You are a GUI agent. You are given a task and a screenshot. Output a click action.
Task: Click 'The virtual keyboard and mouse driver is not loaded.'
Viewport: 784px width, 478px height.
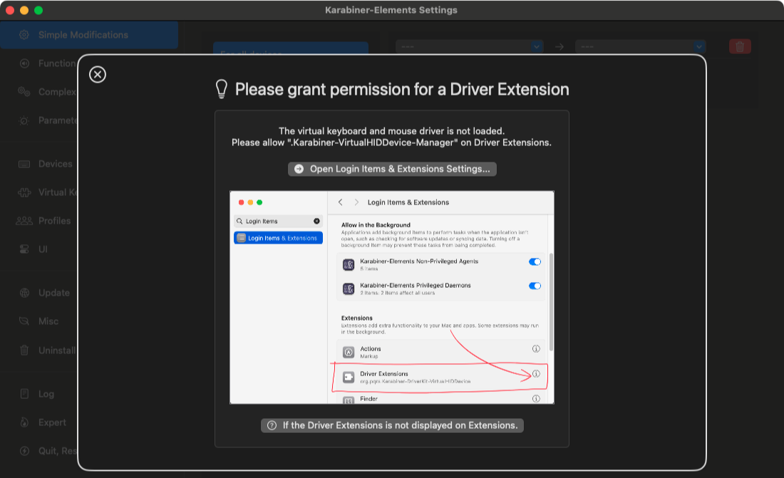pyautogui.click(x=391, y=131)
